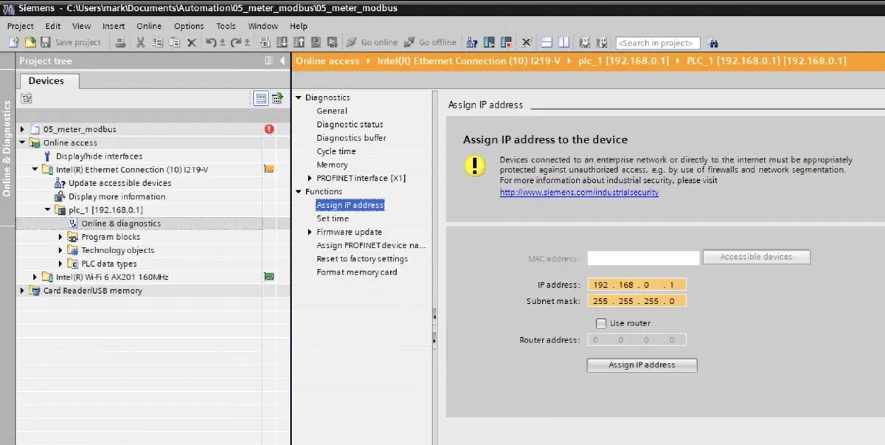Image resolution: width=885 pixels, height=445 pixels.
Task: Click the Split editor vertically icon
Action: (563, 43)
